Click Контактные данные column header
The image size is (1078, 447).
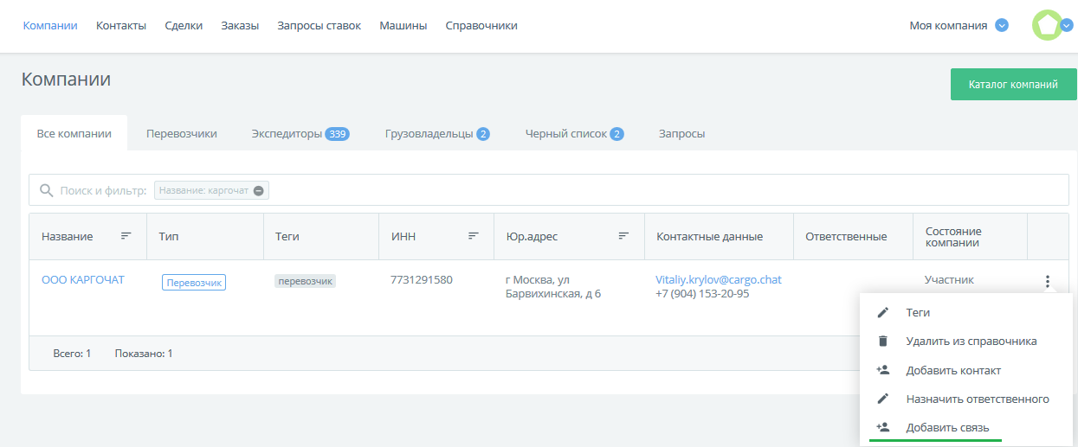(710, 236)
